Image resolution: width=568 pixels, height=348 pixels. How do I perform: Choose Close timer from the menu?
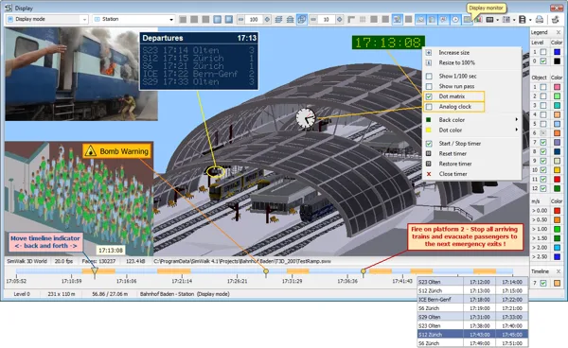453,174
